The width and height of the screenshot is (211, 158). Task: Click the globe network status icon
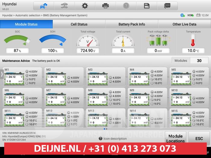182,15
